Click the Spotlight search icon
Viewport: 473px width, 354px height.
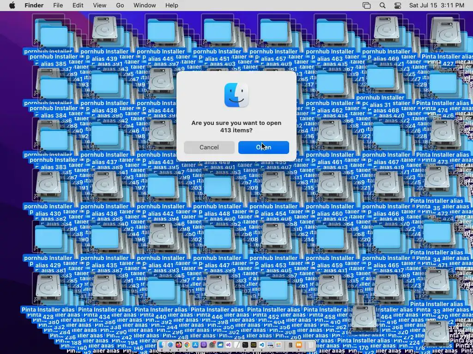click(x=382, y=6)
